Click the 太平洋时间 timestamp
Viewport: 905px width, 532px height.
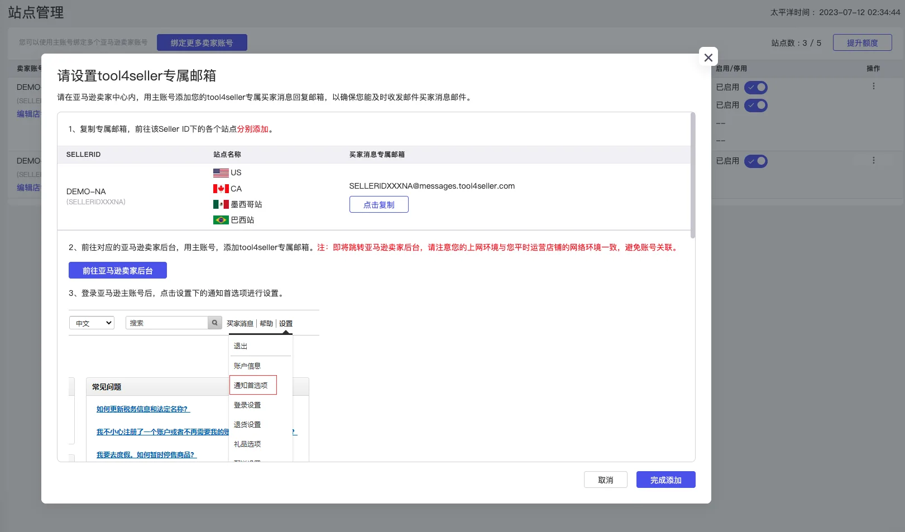(835, 12)
